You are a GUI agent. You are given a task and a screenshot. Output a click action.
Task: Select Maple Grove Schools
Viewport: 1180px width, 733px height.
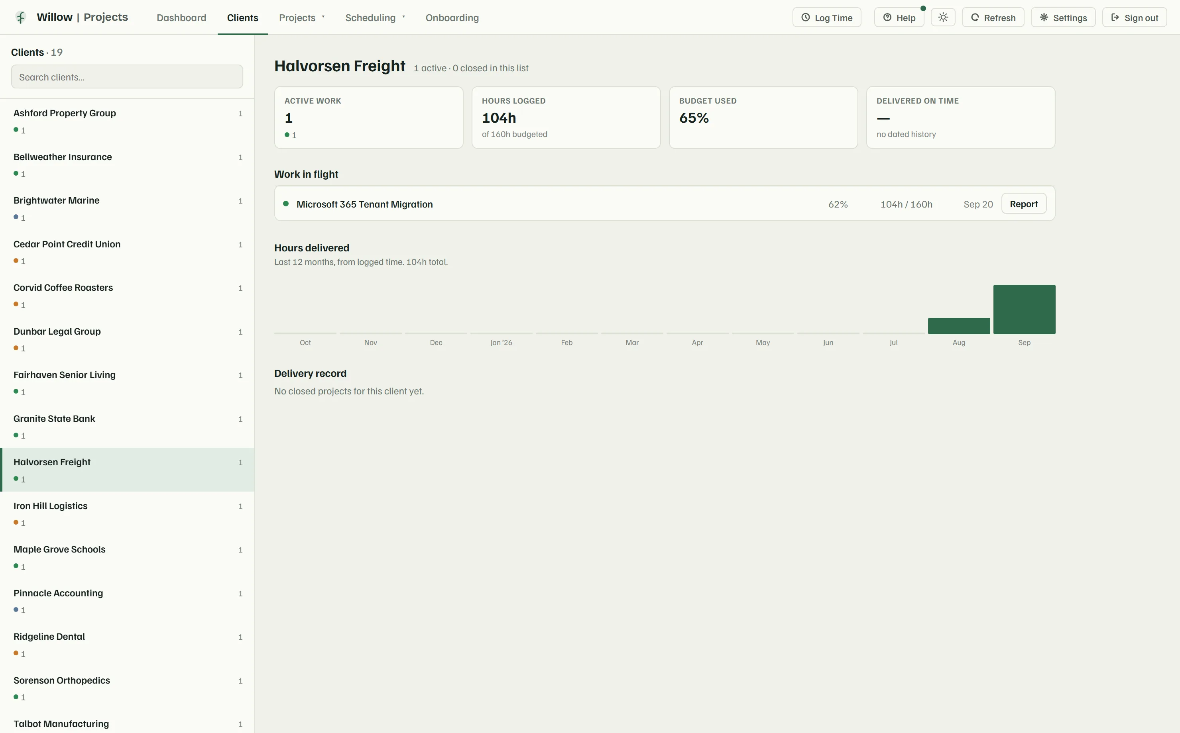click(x=127, y=557)
